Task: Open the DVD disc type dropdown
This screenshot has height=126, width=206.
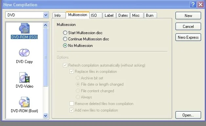Action: 46,15
